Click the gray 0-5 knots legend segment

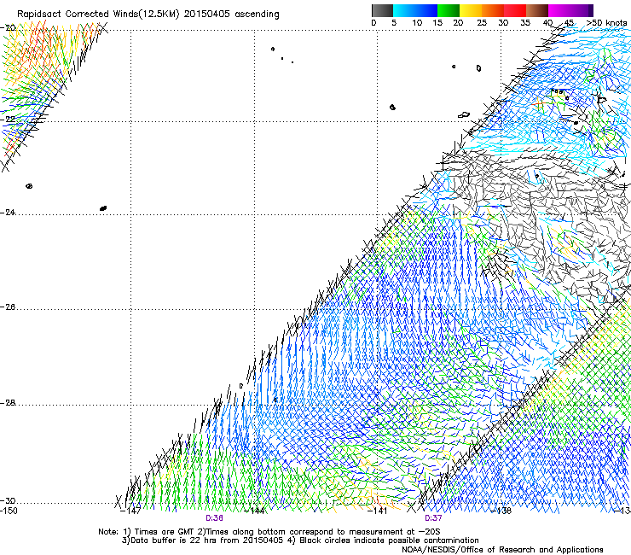click(x=382, y=10)
